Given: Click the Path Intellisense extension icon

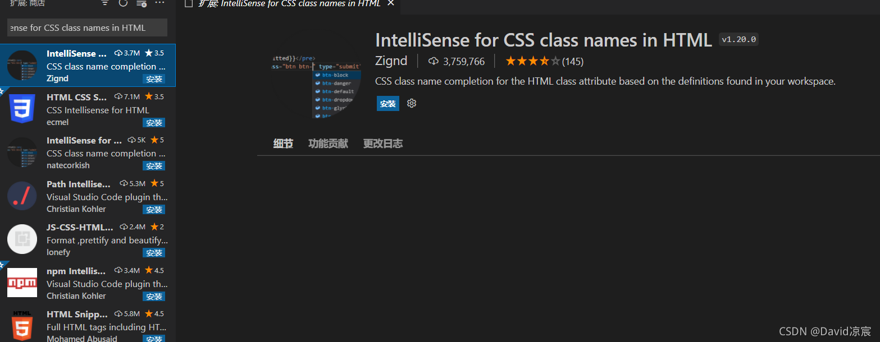Looking at the screenshot, I should tap(22, 196).
